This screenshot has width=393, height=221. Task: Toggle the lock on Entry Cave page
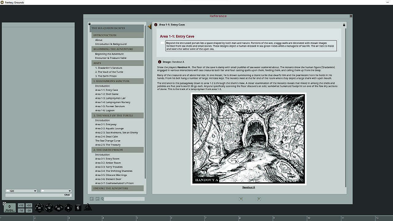(344, 25)
